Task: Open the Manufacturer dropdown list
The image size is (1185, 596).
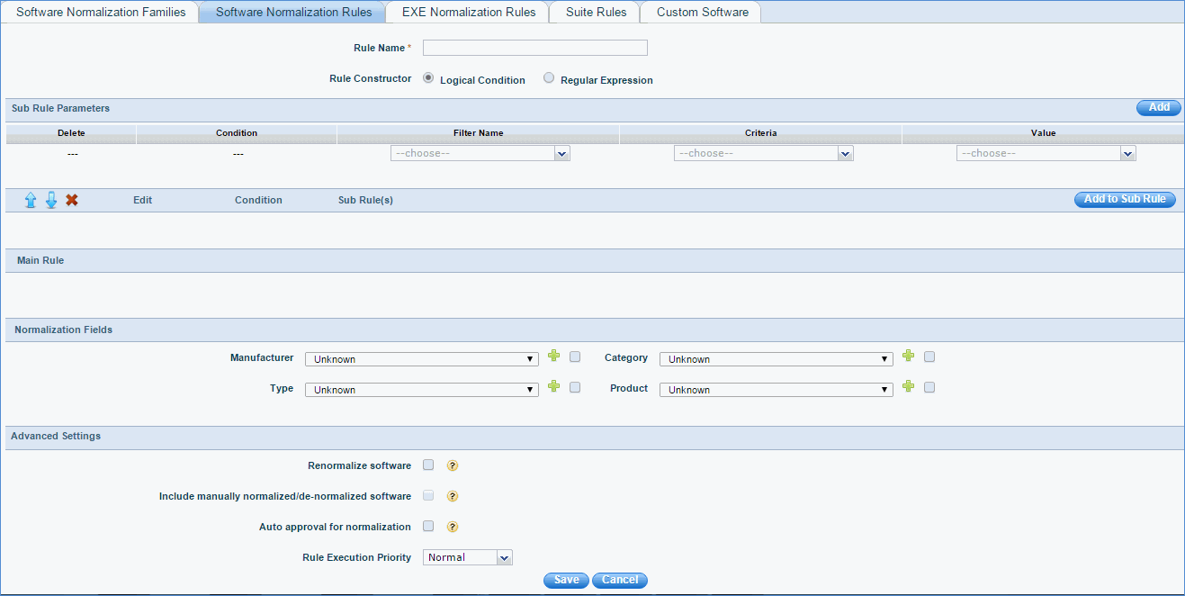Action: tap(421, 359)
